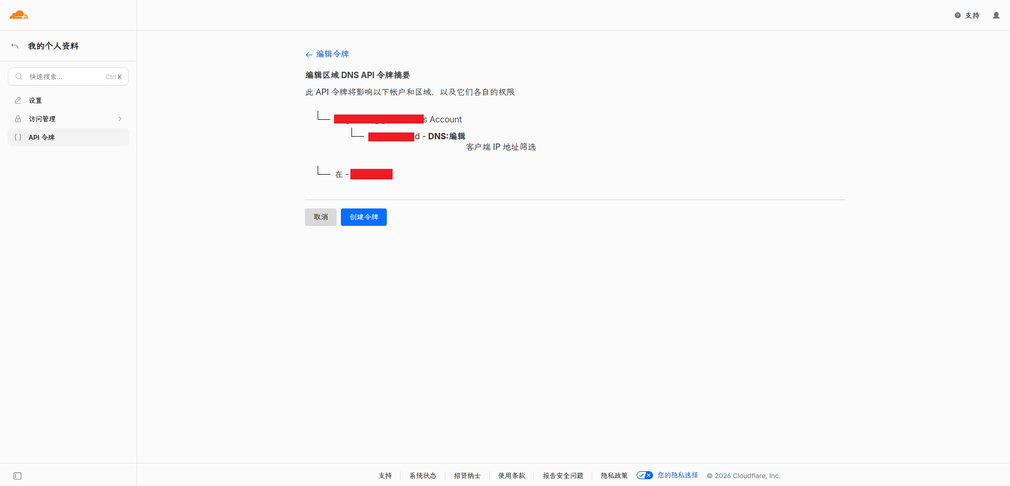The width and height of the screenshot is (1010, 486).
Task: Select API 令牌 in the sidebar
Action: (x=69, y=137)
